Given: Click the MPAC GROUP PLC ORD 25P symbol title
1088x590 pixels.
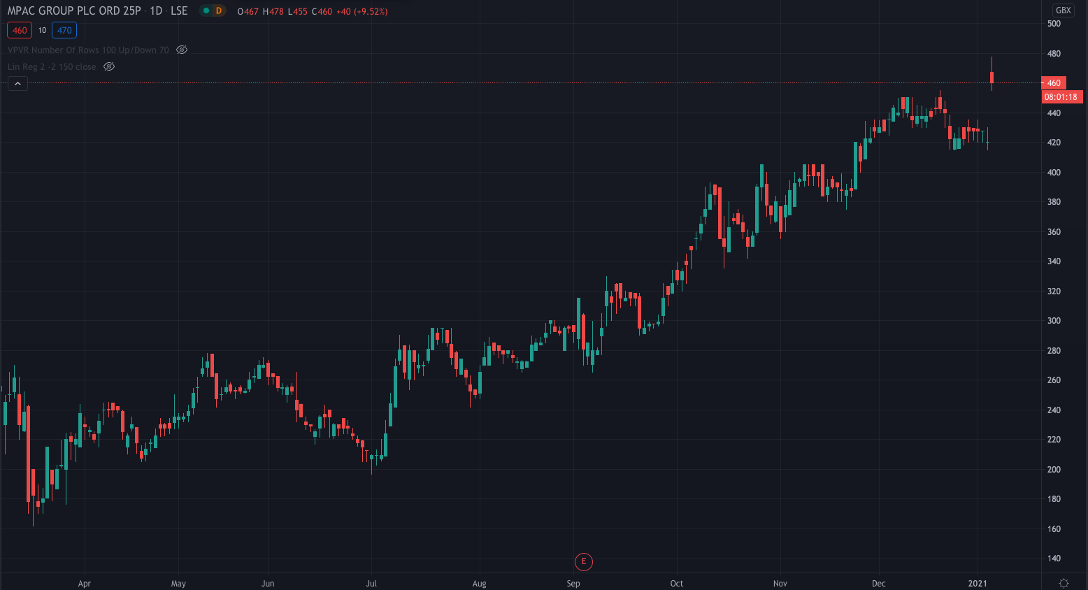Looking at the screenshot, I should (74, 10).
